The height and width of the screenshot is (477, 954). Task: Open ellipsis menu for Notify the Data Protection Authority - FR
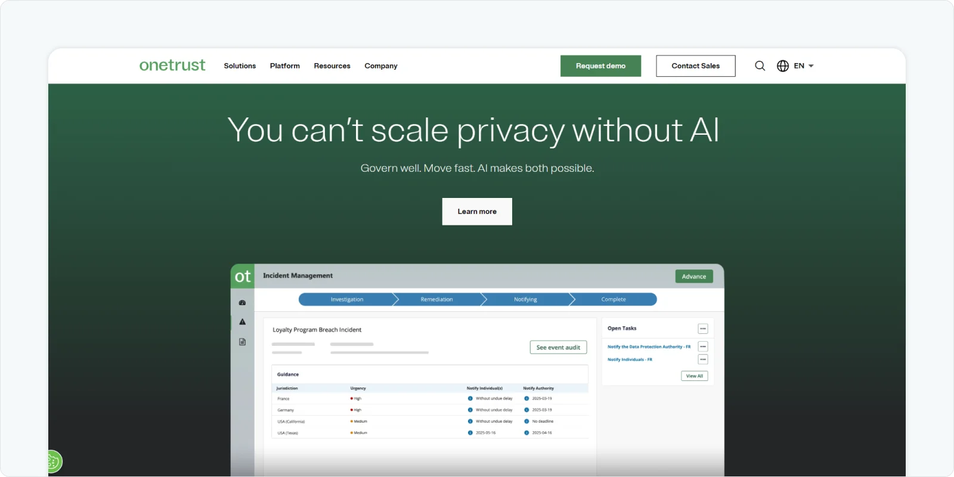coord(703,346)
